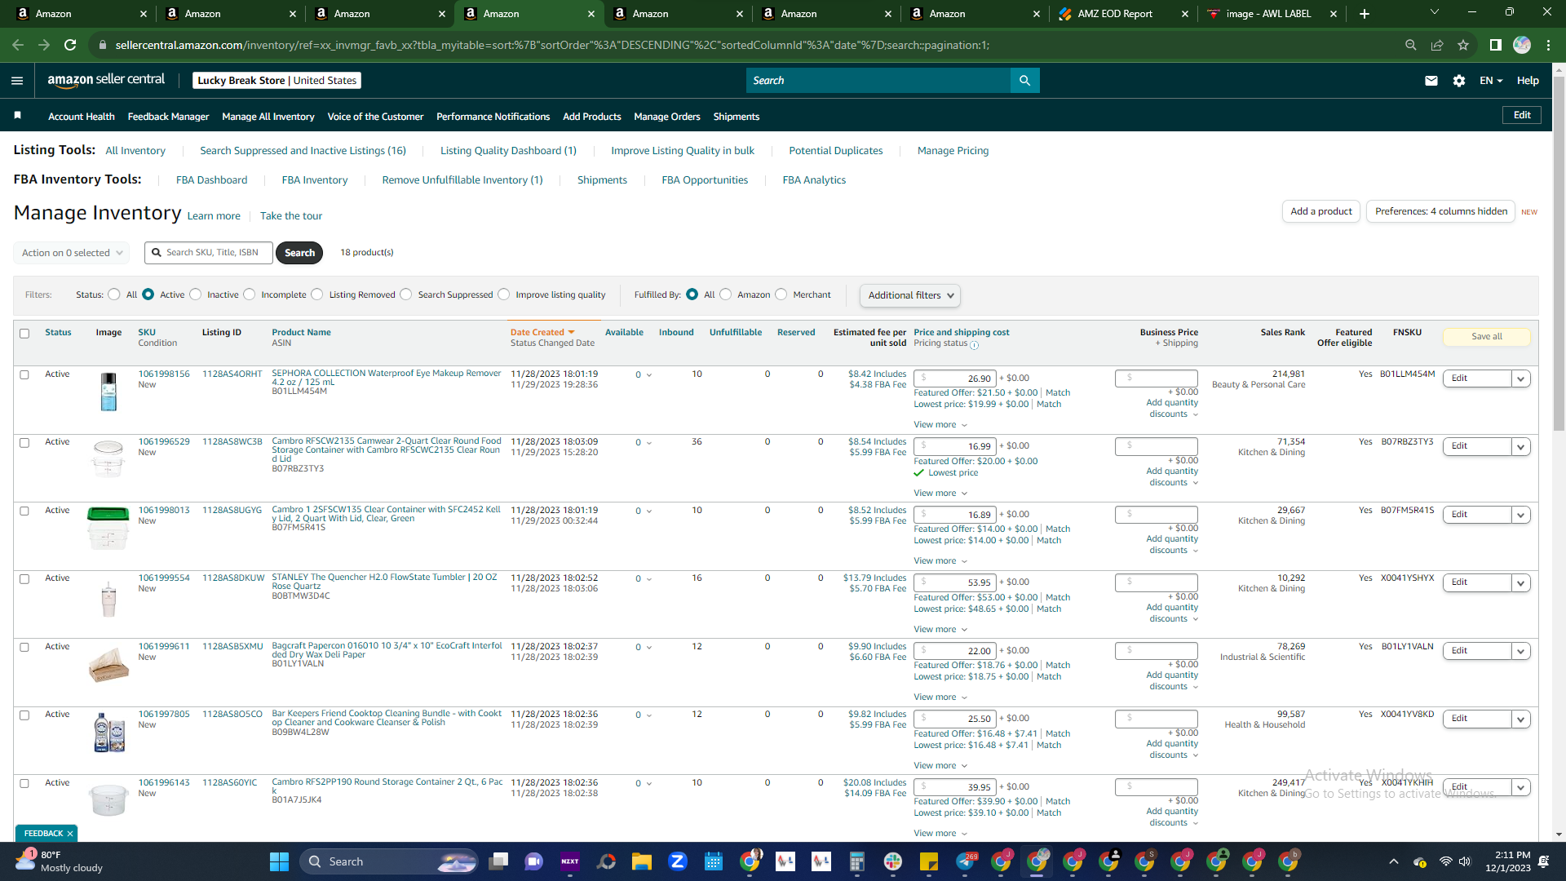
Task: Check the Bagcraft Papercon row checkbox
Action: (x=24, y=648)
